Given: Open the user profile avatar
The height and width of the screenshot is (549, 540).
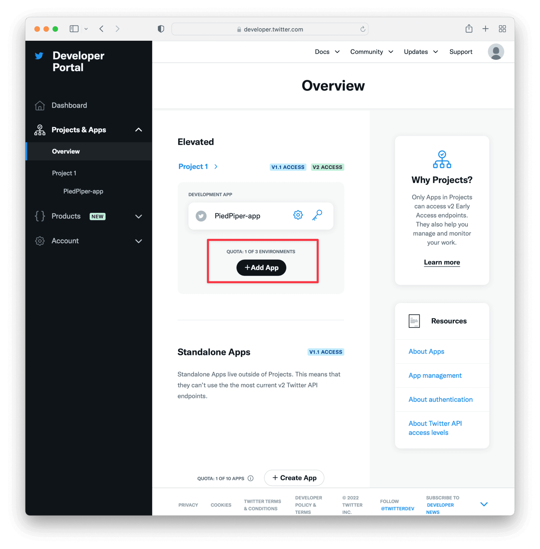Looking at the screenshot, I should click(495, 52).
